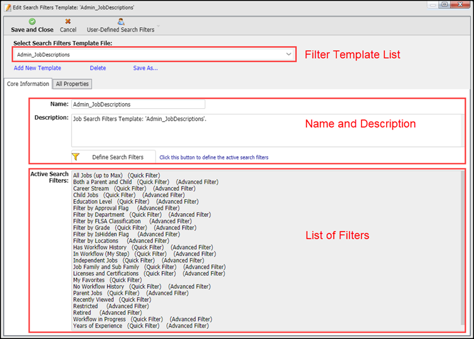Click the Delete template link
Screen dimensions: 474x339
point(97,68)
